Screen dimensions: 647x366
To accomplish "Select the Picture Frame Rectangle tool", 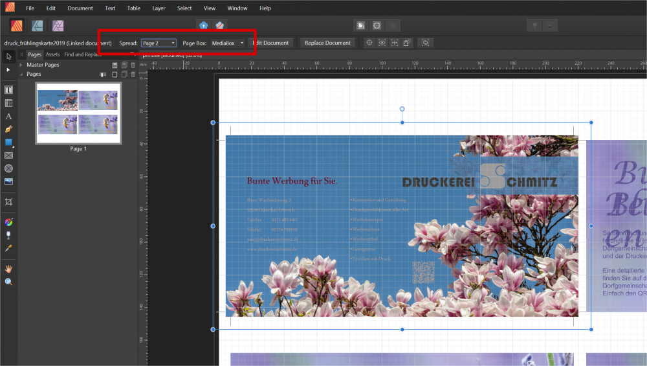I will [8, 155].
